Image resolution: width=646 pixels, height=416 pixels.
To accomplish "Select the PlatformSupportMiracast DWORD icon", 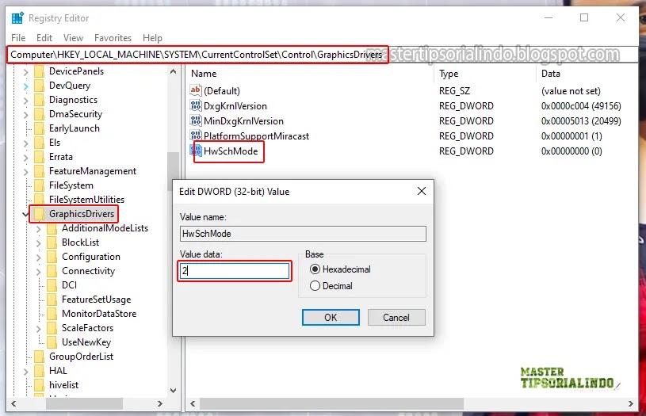I will [196, 135].
